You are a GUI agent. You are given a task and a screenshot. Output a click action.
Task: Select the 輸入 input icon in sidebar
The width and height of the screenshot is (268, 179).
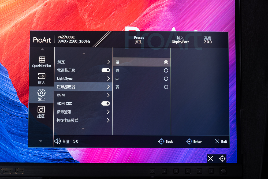coord(42,76)
